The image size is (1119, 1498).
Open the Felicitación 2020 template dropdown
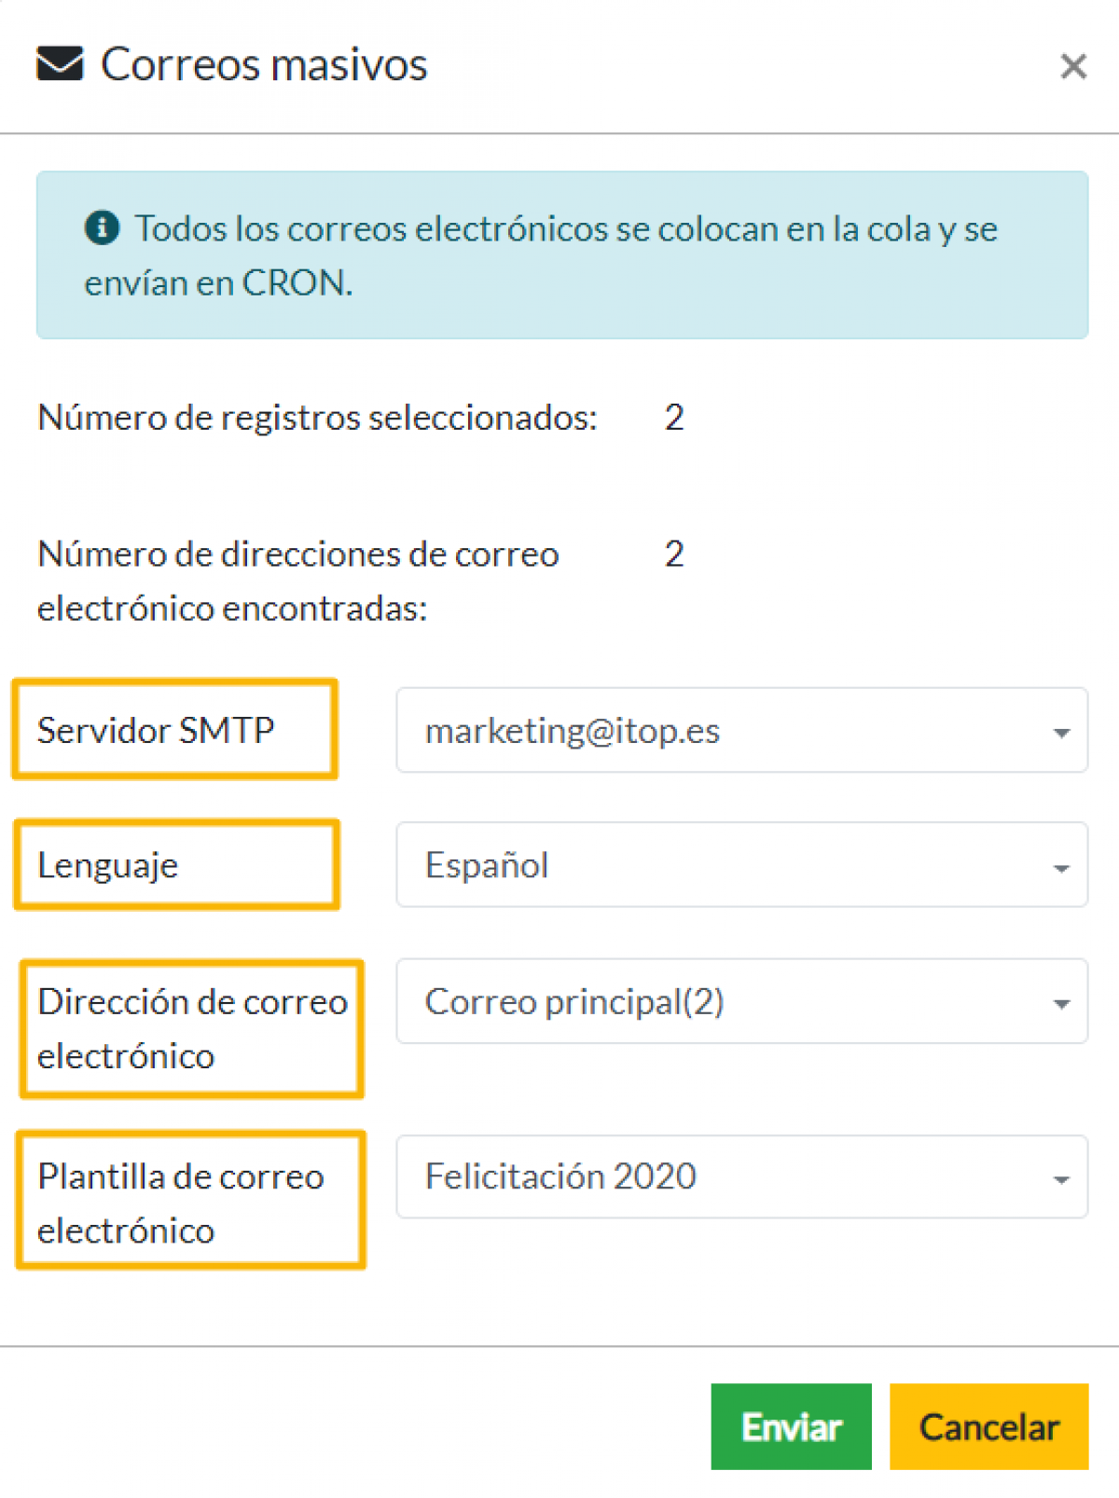pyautogui.click(x=741, y=1176)
